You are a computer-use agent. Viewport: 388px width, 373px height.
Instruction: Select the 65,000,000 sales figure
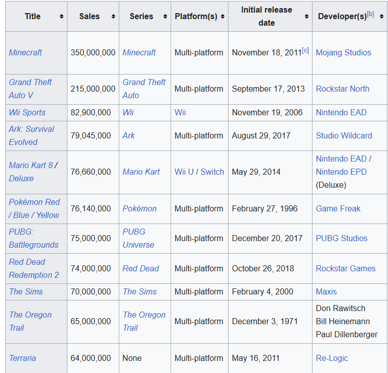click(91, 322)
